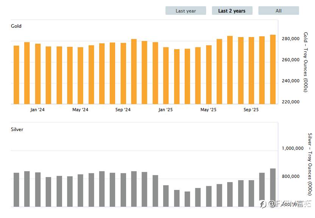Click the 260,000 gold axis value
Image resolution: width=315 pixels, height=218 pixels.
(x=291, y=60)
